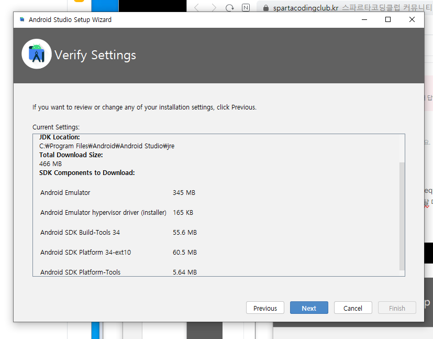Select the Android Emulator row
Screen dimensions: 433x339
(x=118, y=193)
